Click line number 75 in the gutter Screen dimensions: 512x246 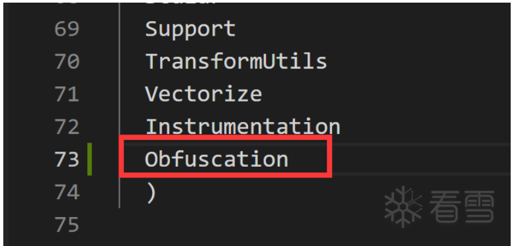point(67,224)
